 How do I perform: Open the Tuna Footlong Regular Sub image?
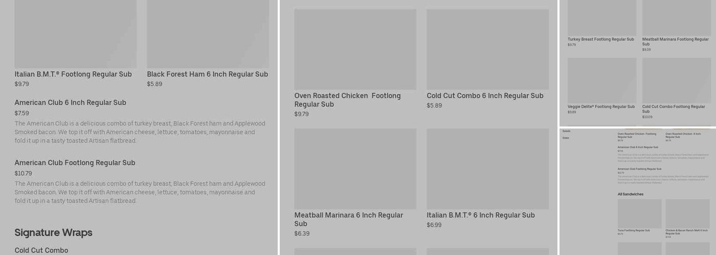coord(639,213)
